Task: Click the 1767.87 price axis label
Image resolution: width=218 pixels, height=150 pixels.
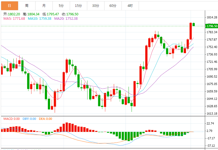Action: [212, 39]
